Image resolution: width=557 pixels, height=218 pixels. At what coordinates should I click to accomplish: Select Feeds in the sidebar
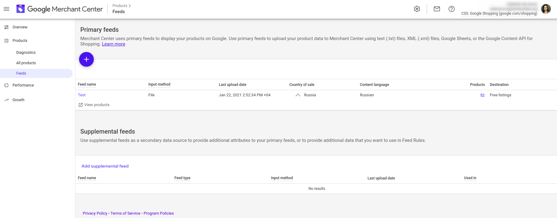[21, 73]
